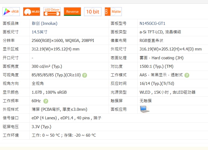Screen dimensions: 208x150
Task: Click the 面板品牌 label cell
Action: click(x=11, y=23)
